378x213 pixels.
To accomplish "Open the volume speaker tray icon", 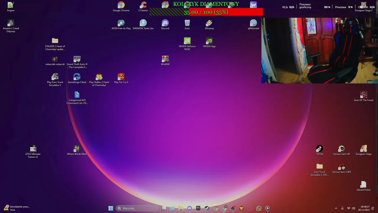I will [353, 208].
